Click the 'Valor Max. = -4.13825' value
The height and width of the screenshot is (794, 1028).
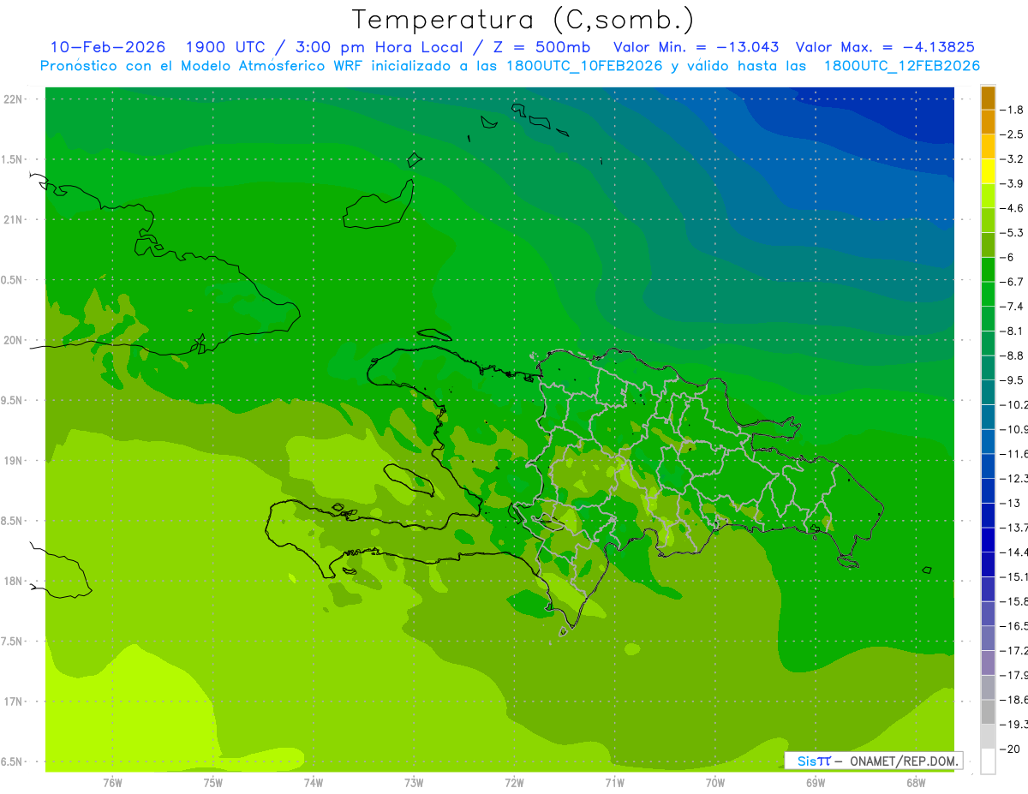pyautogui.click(x=885, y=47)
